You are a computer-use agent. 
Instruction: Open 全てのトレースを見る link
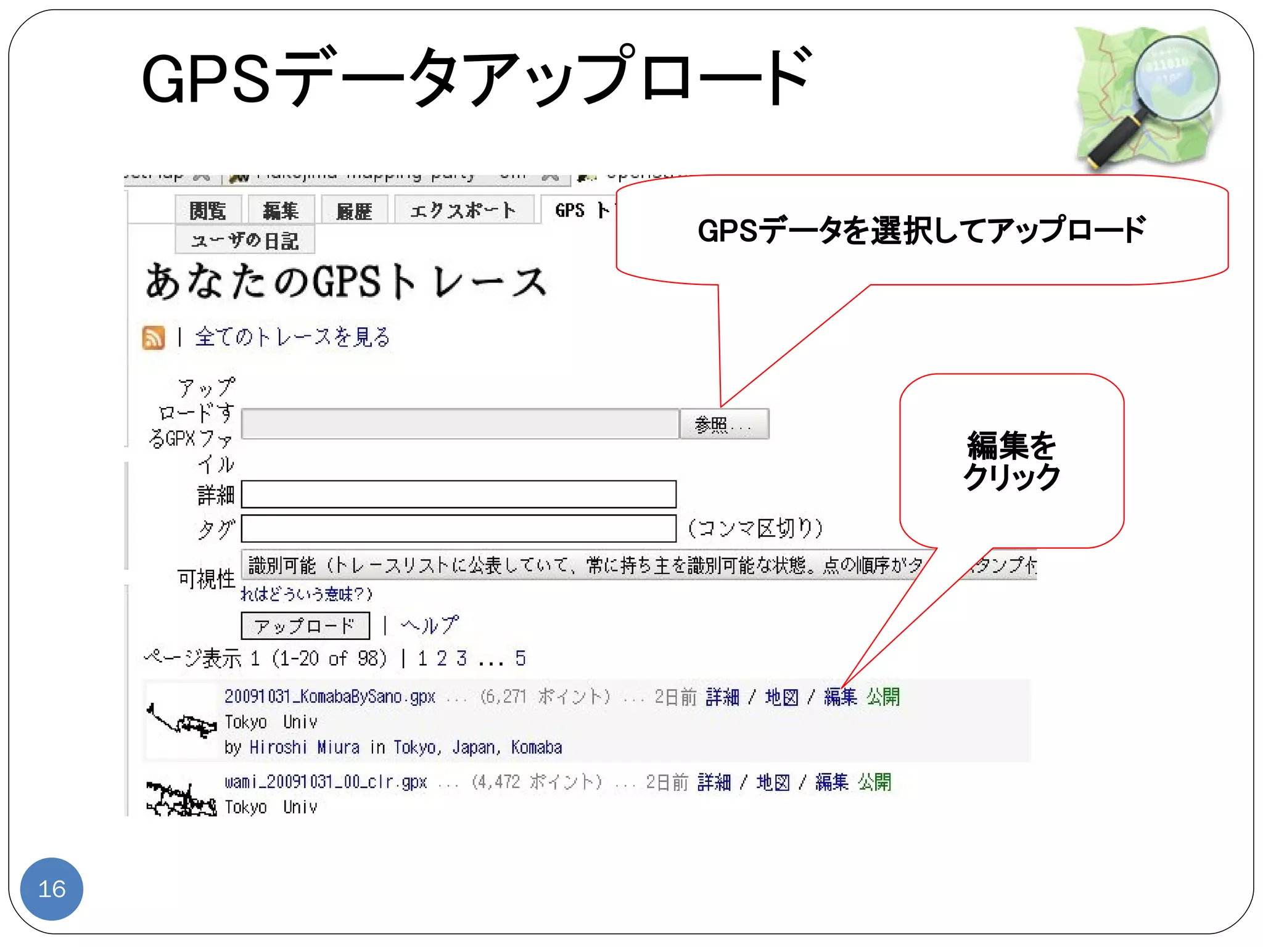[293, 337]
